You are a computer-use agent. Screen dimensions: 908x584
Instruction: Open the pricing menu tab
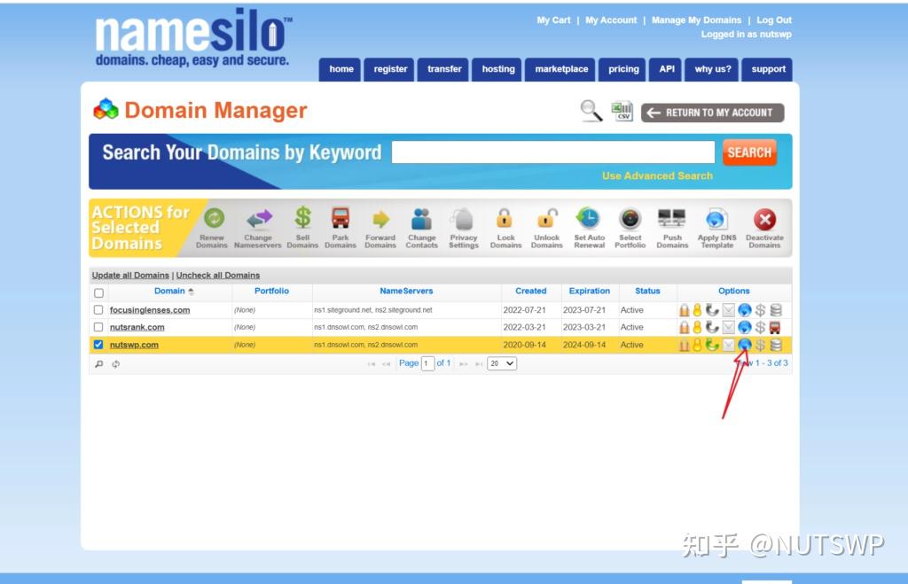pos(622,69)
